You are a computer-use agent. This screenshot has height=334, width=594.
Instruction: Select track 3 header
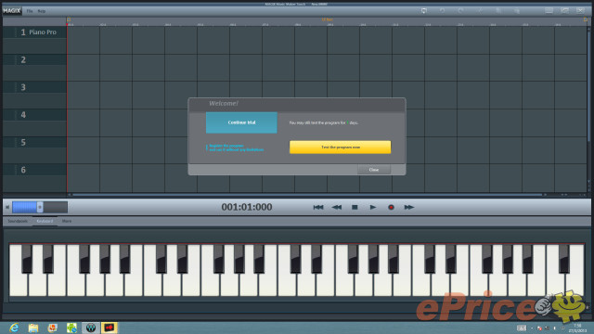(x=34, y=87)
